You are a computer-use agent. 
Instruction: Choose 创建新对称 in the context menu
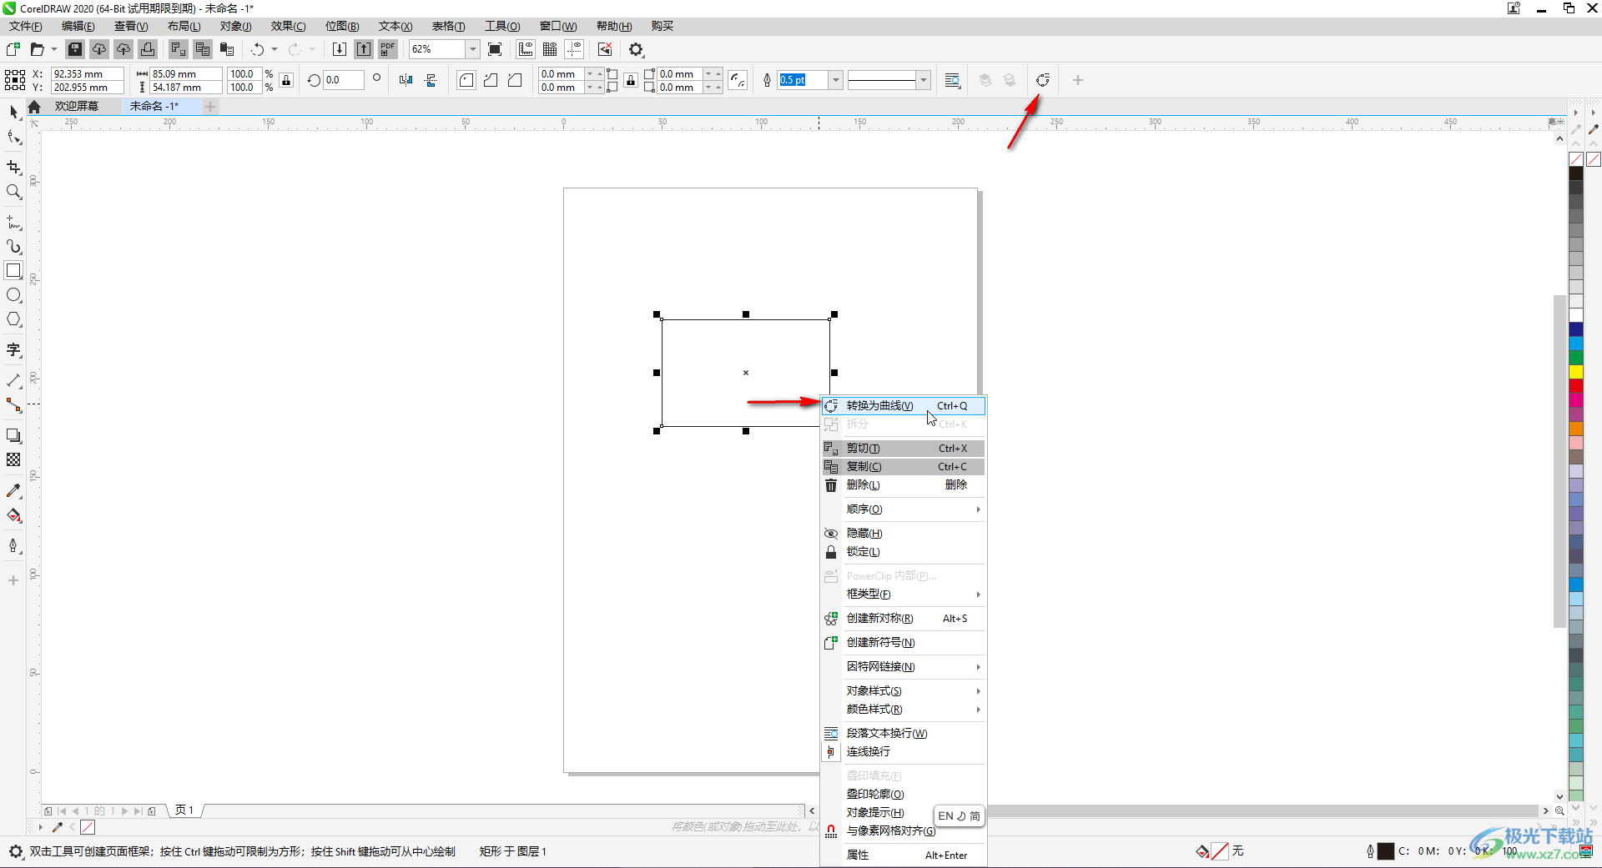coord(904,618)
